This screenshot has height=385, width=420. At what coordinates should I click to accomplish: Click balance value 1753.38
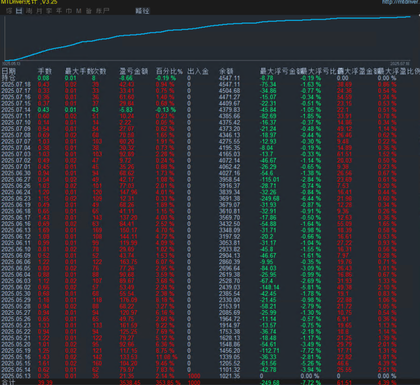click(x=230, y=332)
